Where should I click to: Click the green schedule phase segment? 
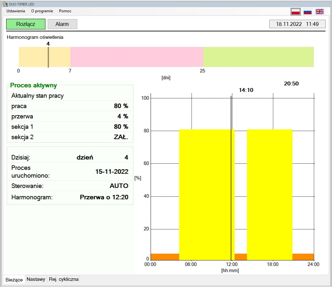258,57
